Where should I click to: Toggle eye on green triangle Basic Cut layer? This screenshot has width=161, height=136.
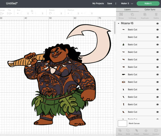point(157,44)
